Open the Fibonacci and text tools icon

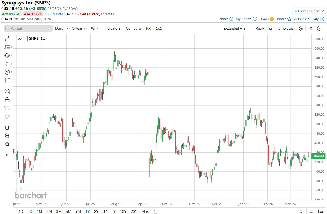(7, 47)
